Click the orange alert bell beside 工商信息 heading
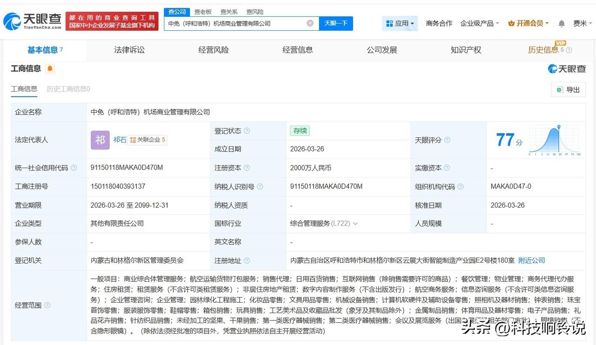 click(50, 69)
